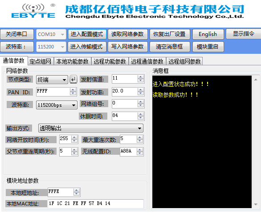Click 读取网络参数 button

point(128,34)
